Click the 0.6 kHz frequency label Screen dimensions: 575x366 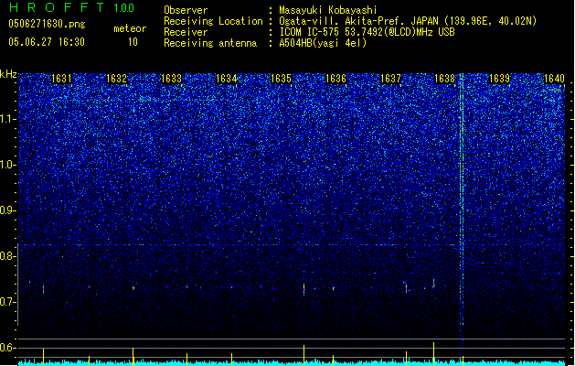tap(7, 348)
